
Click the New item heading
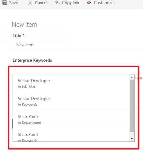[x=24, y=25]
